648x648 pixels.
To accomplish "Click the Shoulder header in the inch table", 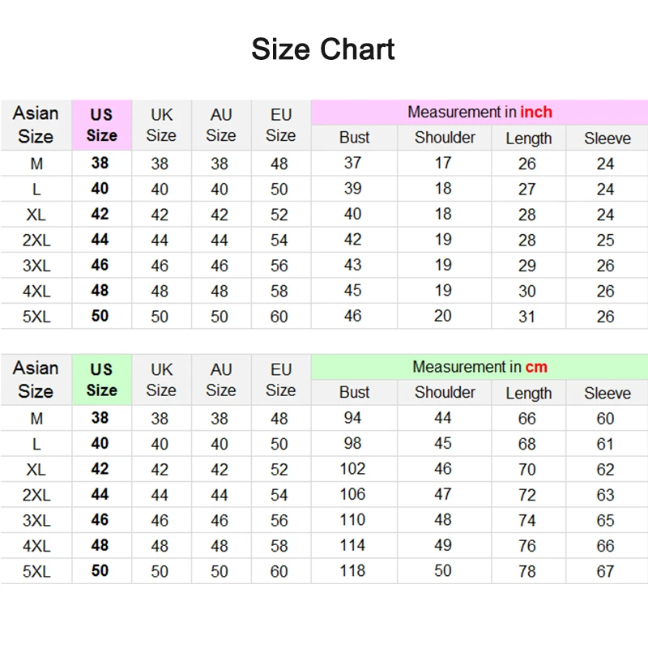I will (x=445, y=138).
